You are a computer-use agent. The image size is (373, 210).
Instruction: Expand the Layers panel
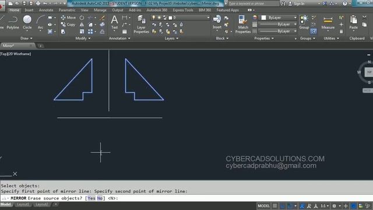coord(171,38)
